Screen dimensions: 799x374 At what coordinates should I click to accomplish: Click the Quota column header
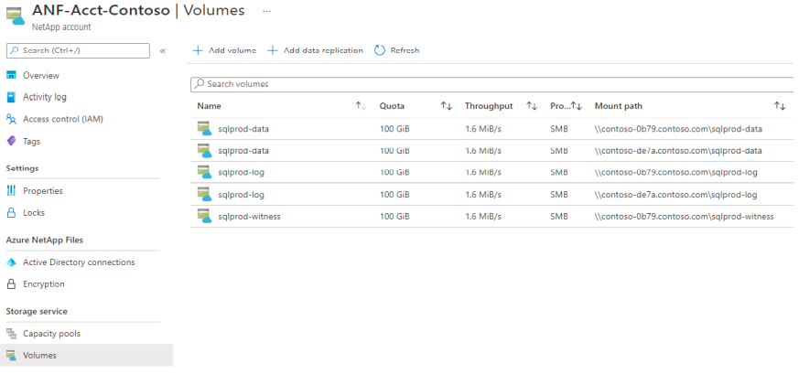(392, 106)
